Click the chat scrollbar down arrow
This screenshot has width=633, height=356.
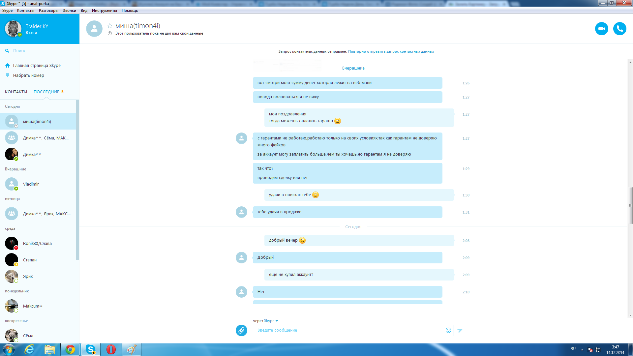[x=630, y=315]
